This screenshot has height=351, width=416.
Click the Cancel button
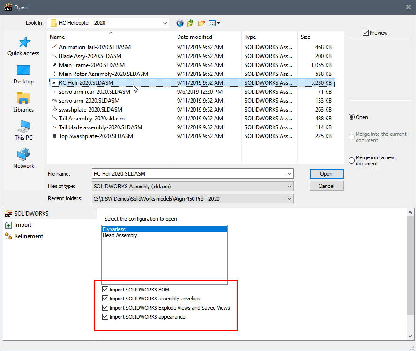(327, 186)
